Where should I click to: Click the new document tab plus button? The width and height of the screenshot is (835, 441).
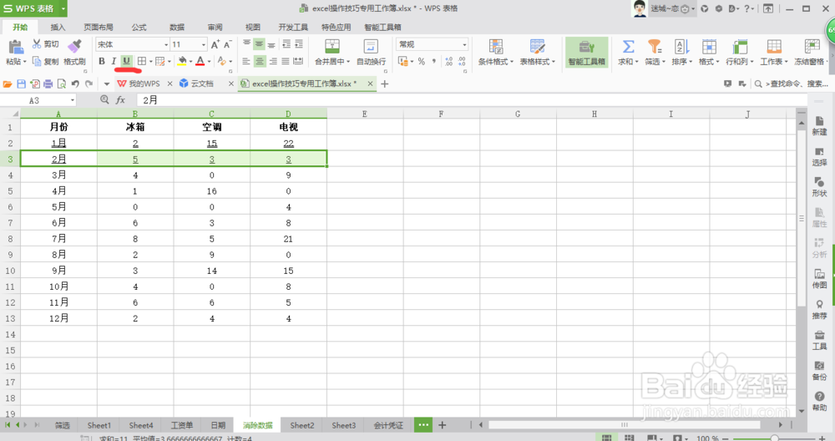coord(384,84)
